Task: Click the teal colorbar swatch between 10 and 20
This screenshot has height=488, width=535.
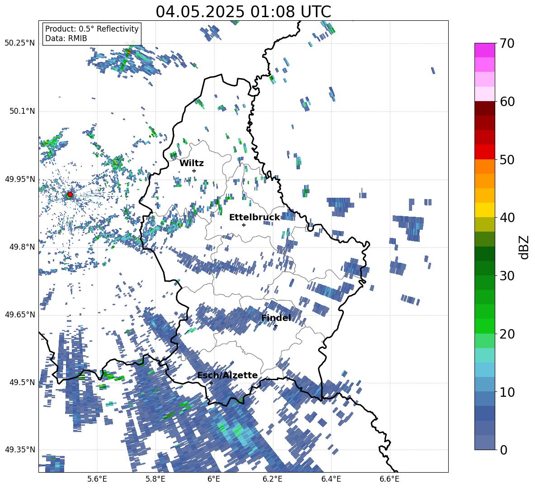Action: [x=484, y=355]
